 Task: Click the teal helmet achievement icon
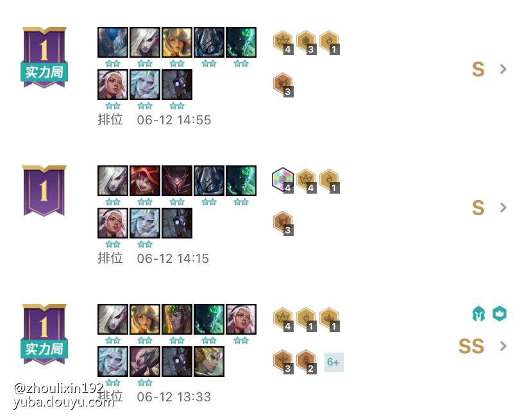[478, 313]
